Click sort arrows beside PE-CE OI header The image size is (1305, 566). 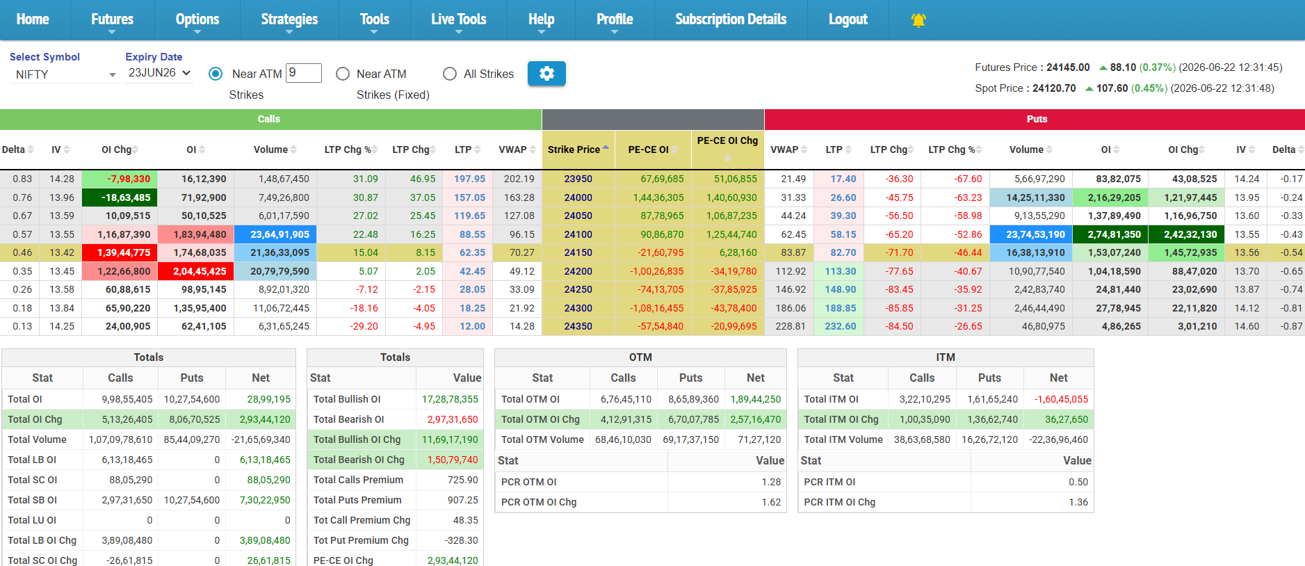(x=674, y=149)
